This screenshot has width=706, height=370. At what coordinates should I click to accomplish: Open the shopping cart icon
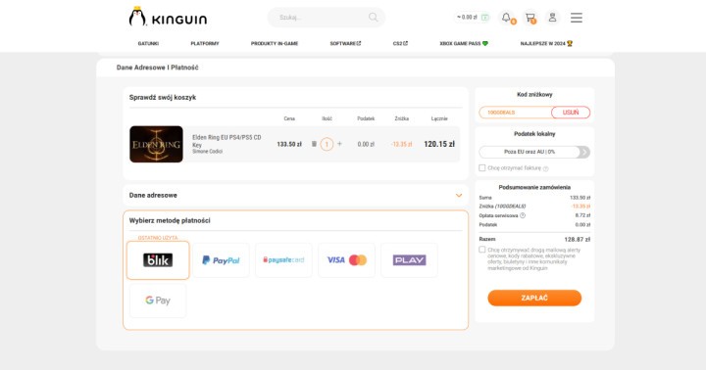[530, 18]
